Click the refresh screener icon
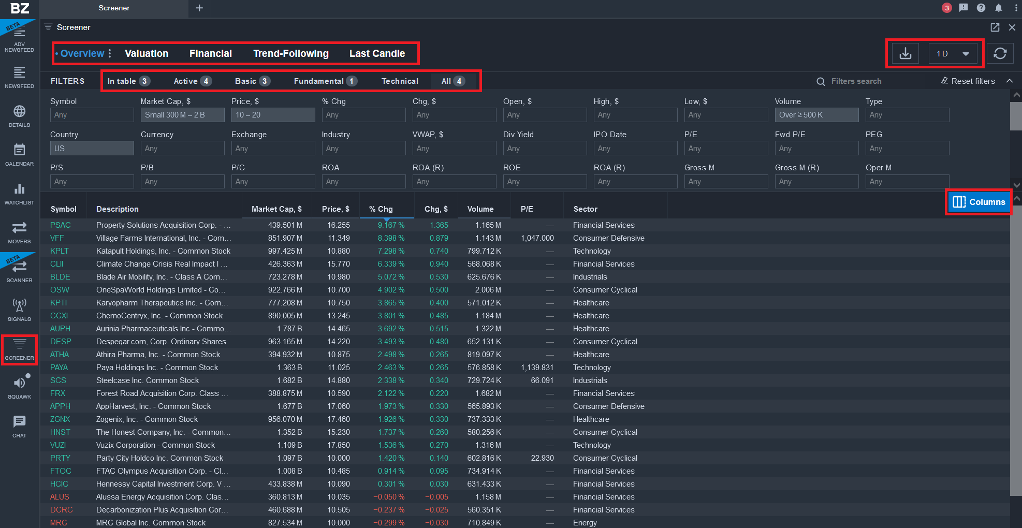This screenshot has width=1022, height=528. pyautogui.click(x=1000, y=53)
